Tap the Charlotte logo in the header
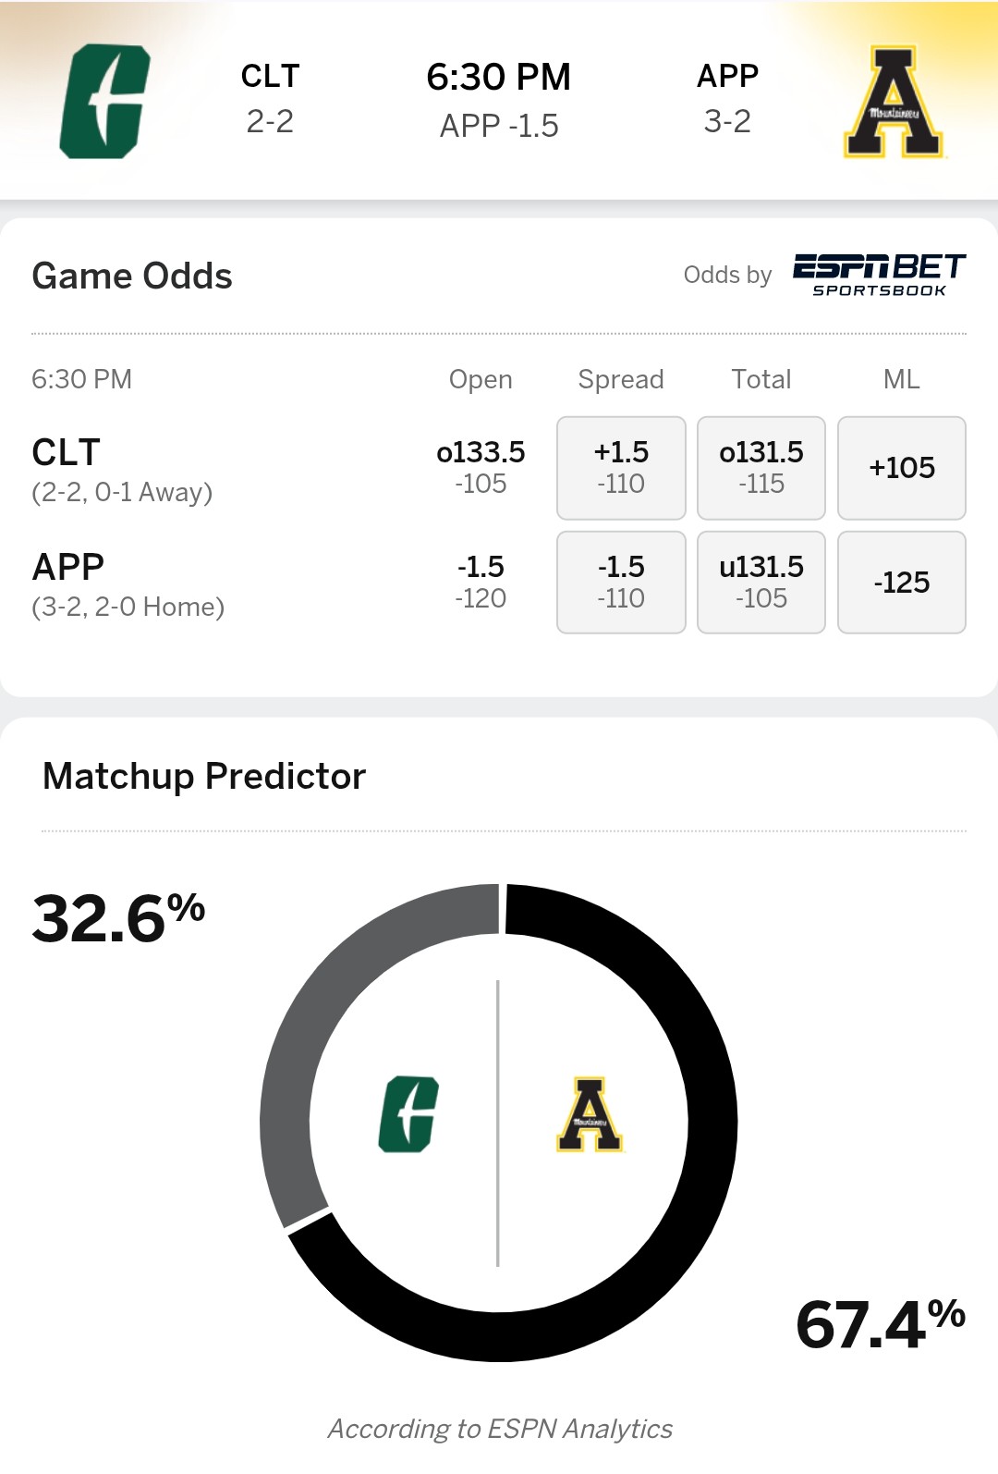 pyautogui.click(x=104, y=102)
